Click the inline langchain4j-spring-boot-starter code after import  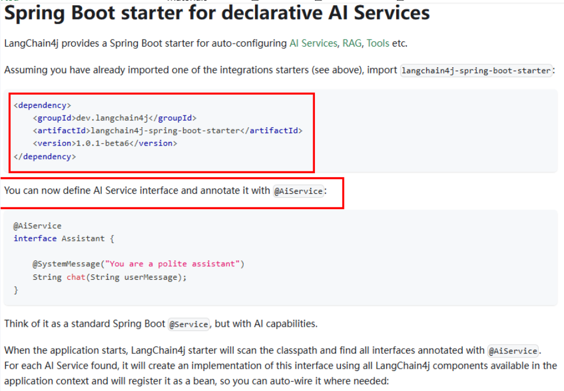click(x=476, y=71)
